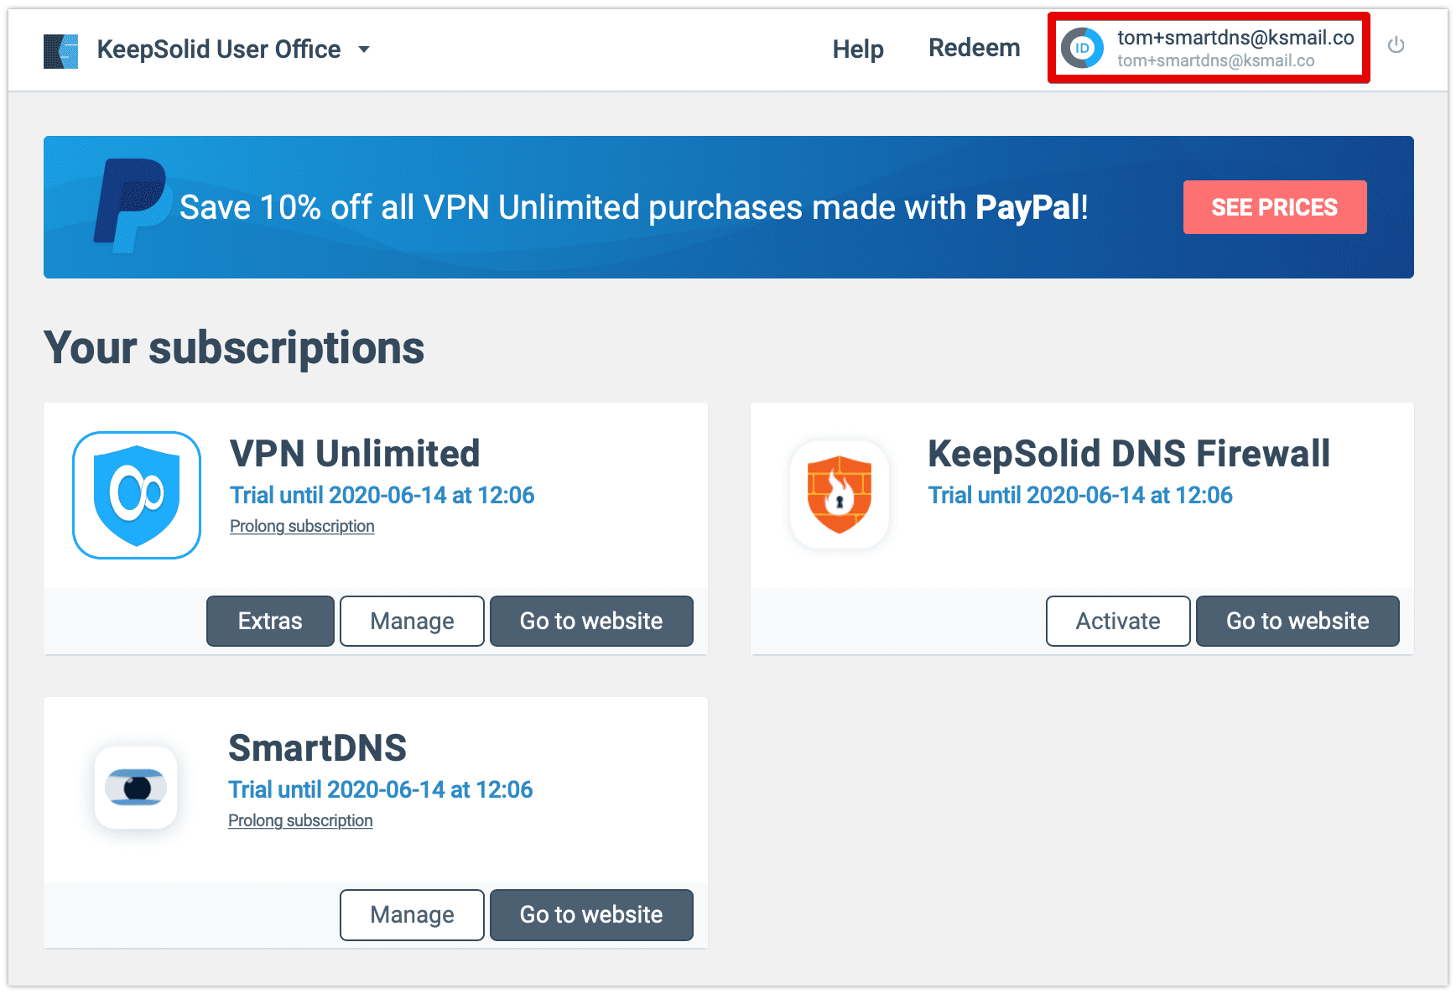Click the DNS Firewall flame shield icon
The image size is (1456, 994).
pyautogui.click(x=840, y=495)
